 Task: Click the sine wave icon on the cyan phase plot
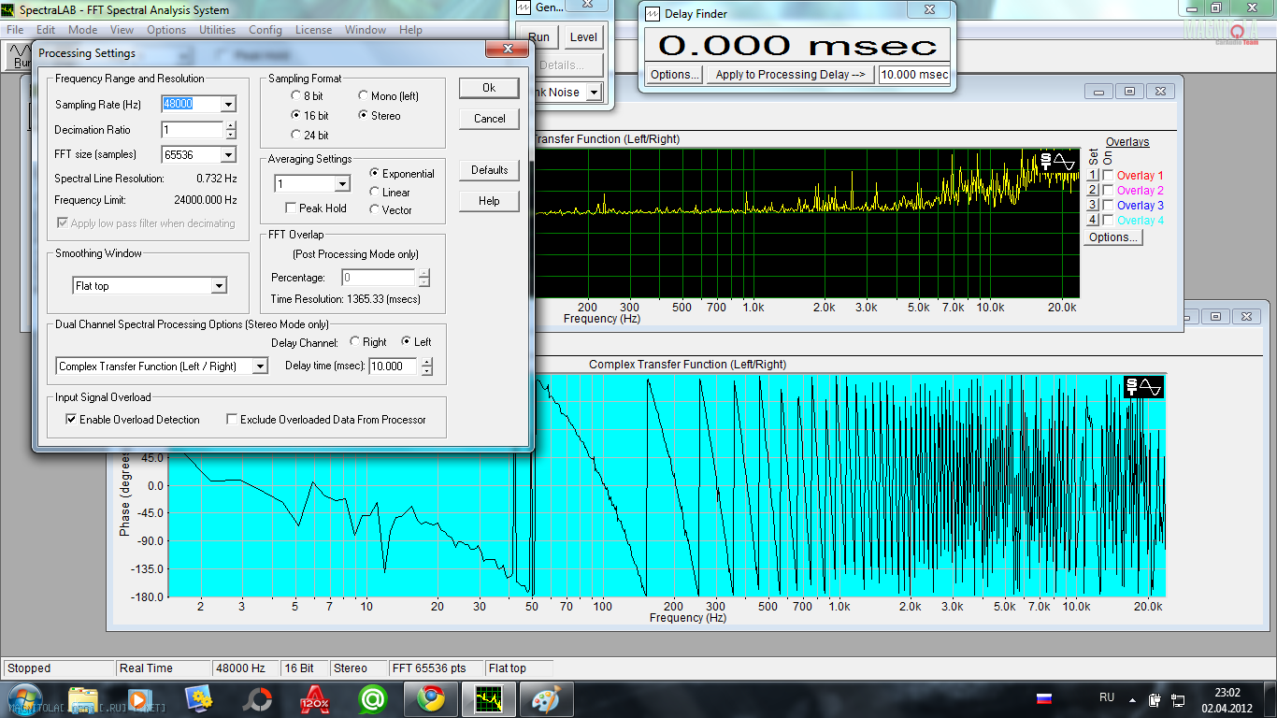pyautogui.click(x=1151, y=386)
